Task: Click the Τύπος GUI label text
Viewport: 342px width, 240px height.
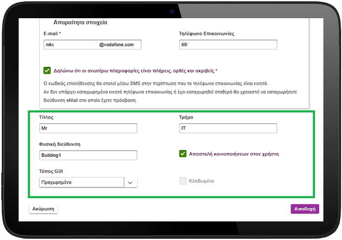Action: click(51, 171)
